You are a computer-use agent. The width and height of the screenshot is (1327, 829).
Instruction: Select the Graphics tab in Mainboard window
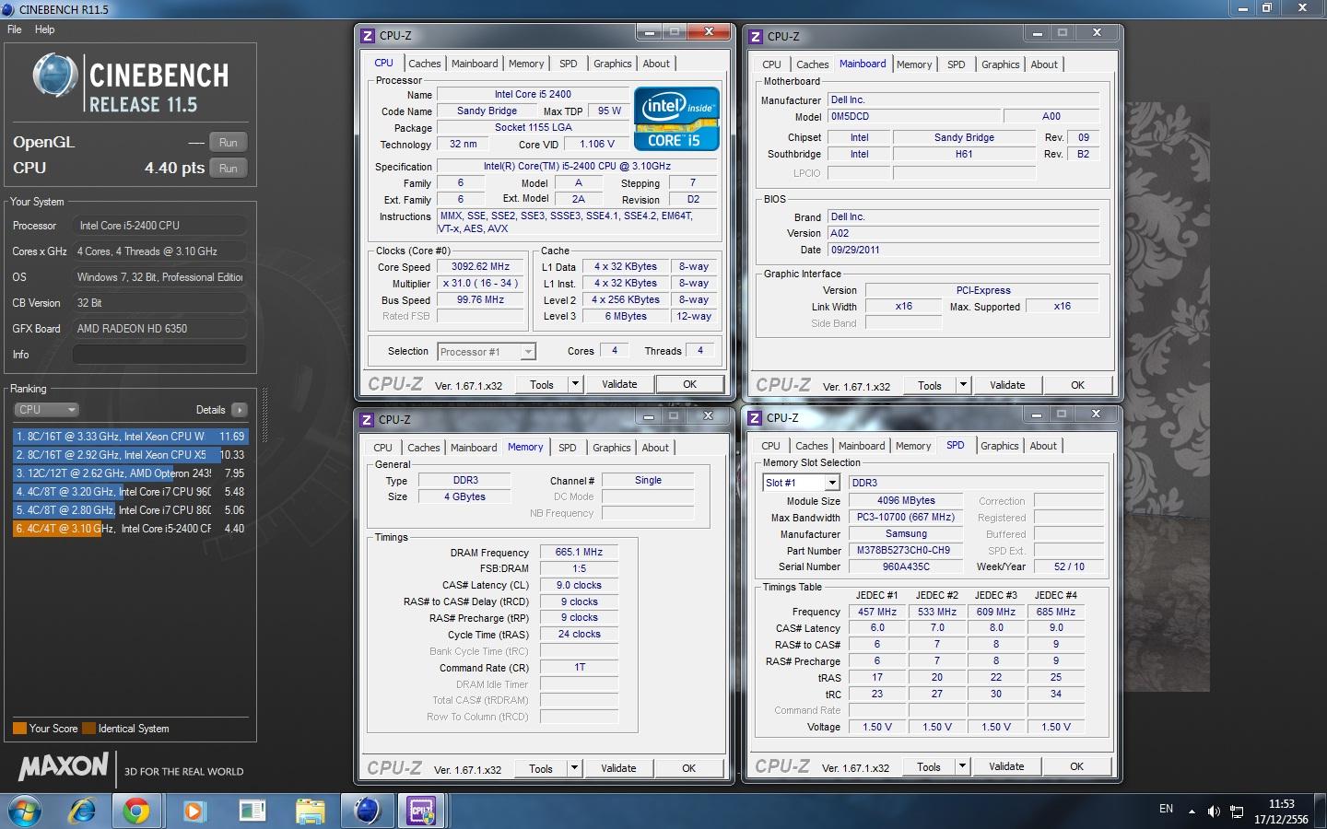click(x=1000, y=64)
